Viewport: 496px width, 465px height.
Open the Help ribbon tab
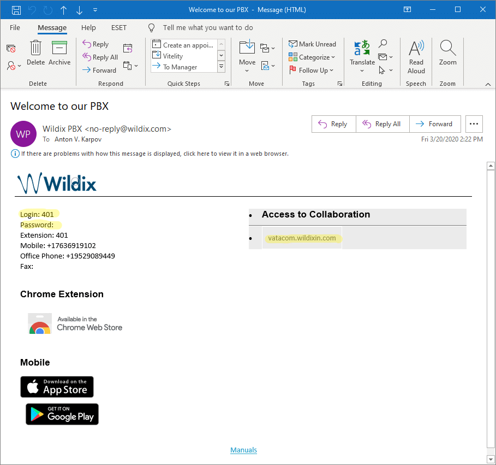pos(88,27)
